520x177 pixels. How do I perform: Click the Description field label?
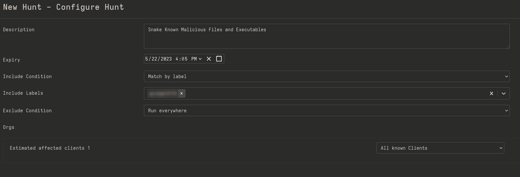point(19,30)
